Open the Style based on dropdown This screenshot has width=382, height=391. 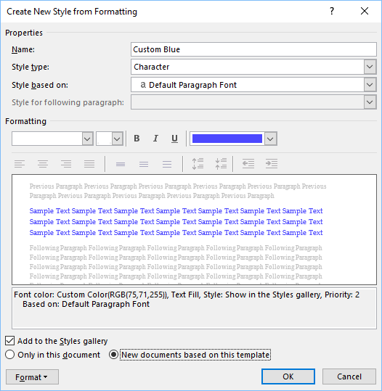coord(370,85)
